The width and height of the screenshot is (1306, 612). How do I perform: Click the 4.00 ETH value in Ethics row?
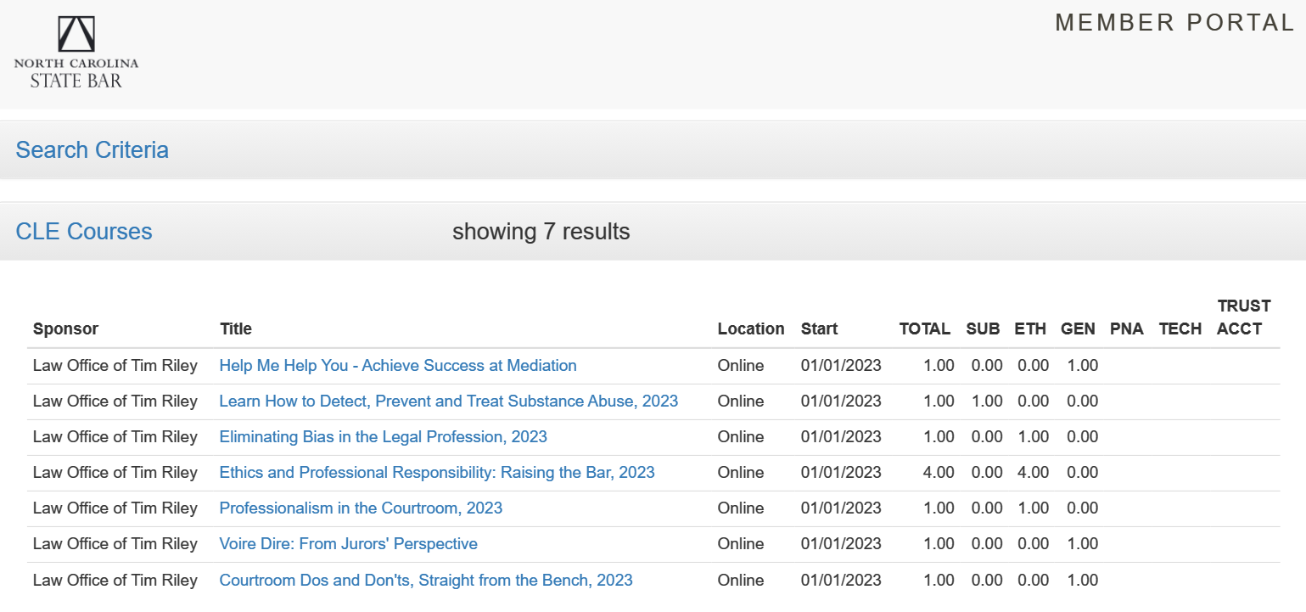point(1033,473)
